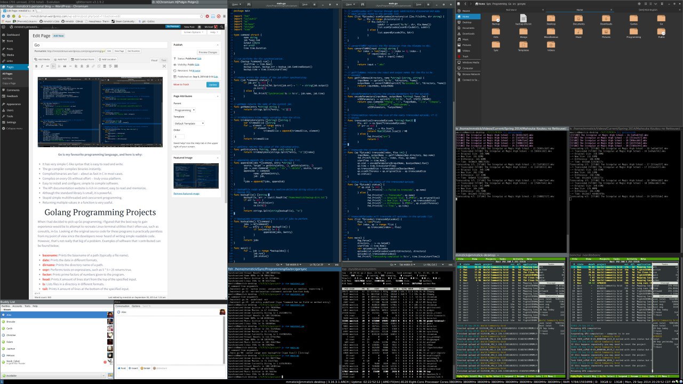Open the Pidgin Insert tool

(133, 368)
